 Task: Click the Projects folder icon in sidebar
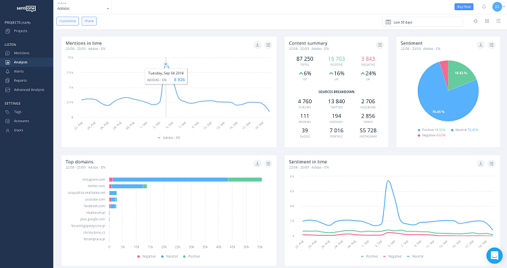click(x=7, y=31)
